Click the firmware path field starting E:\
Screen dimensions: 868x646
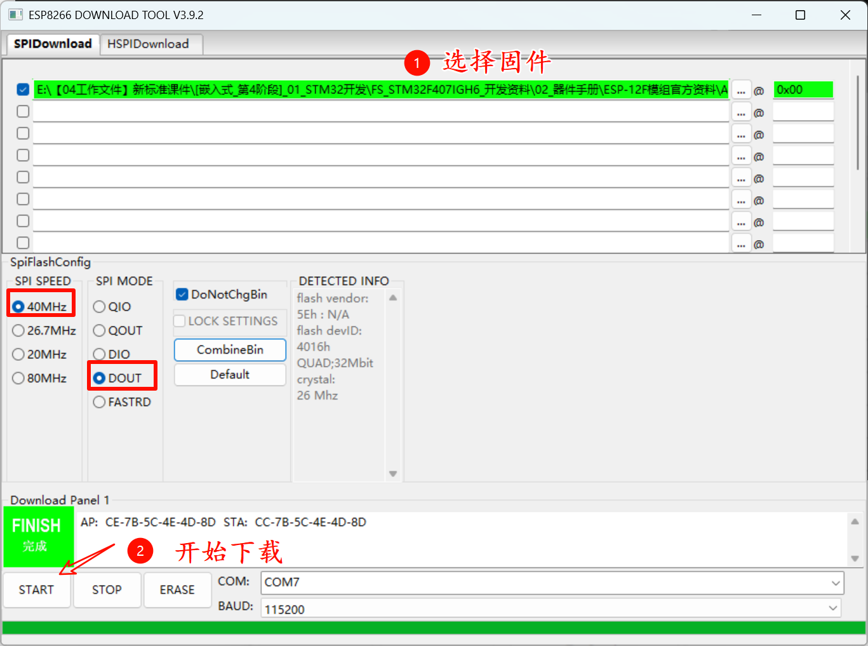[x=381, y=90]
